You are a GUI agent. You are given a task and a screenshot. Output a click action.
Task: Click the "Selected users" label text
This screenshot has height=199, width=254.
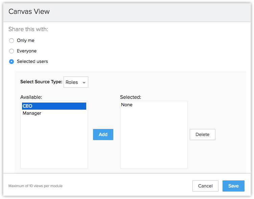click(x=32, y=61)
